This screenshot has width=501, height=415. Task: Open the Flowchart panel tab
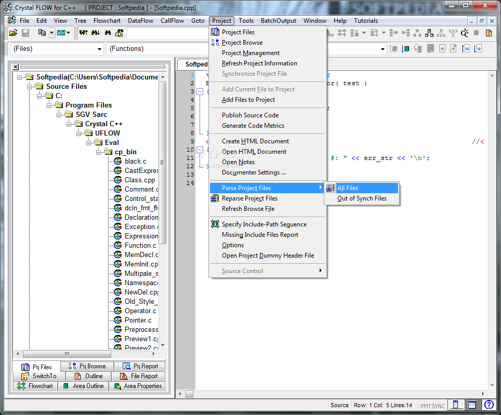pos(35,386)
